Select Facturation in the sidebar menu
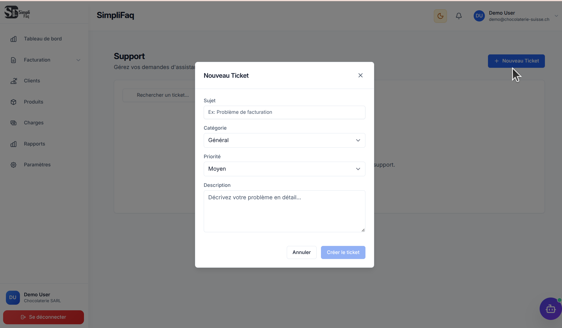The width and height of the screenshot is (562, 328). point(37,60)
